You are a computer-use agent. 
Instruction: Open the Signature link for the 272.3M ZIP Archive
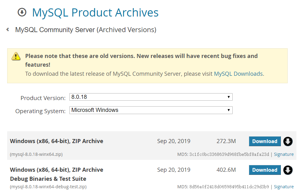coord(284,154)
